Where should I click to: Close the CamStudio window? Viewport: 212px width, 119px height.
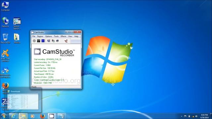78,32
